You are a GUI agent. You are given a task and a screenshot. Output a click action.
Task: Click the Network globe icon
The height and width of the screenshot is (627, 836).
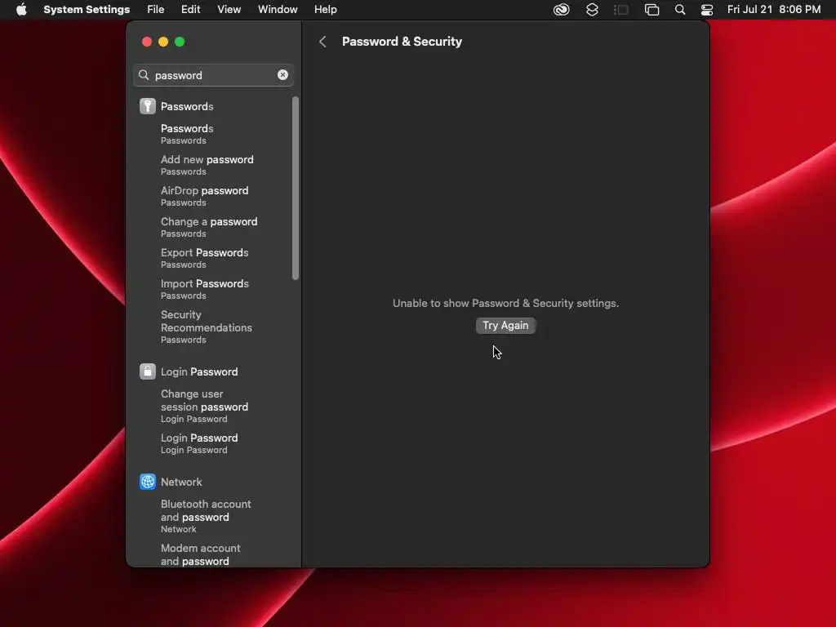148,482
